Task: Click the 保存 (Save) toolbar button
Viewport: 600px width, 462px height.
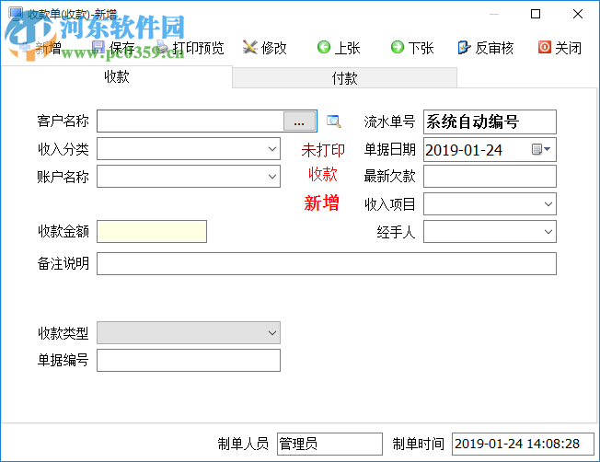Action: coord(113,48)
